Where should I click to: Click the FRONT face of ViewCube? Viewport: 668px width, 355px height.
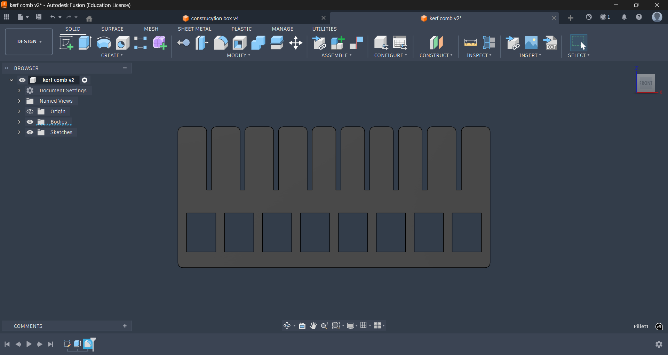(646, 83)
